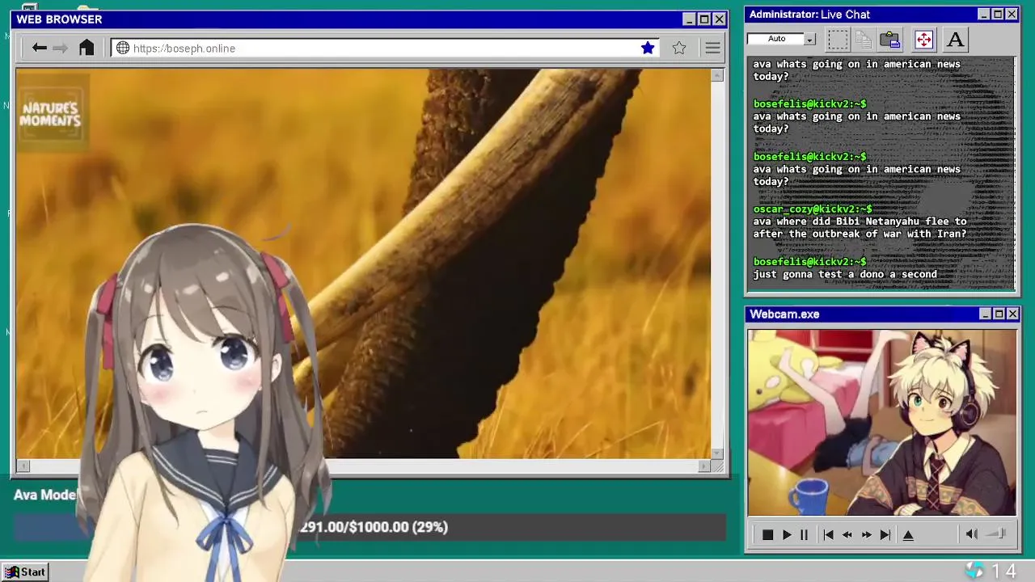Viewport: 1035px width, 582px height.
Task: Maximize the Web Browser window
Action: (704, 19)
